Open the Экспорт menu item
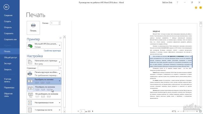 tap(8, 63)
